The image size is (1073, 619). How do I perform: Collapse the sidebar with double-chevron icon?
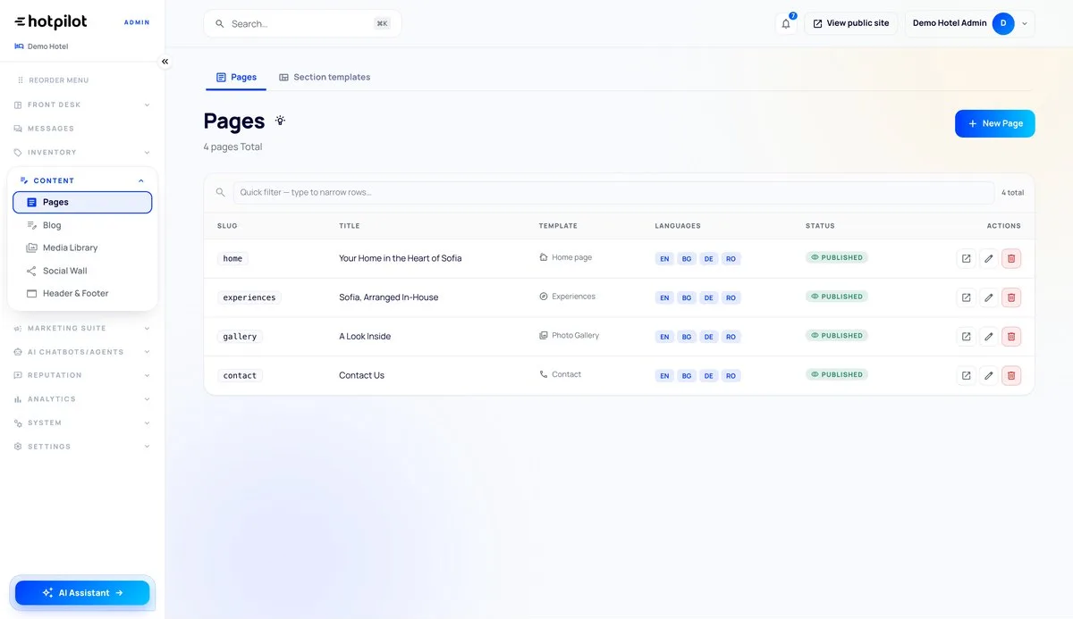pos(165,62)
